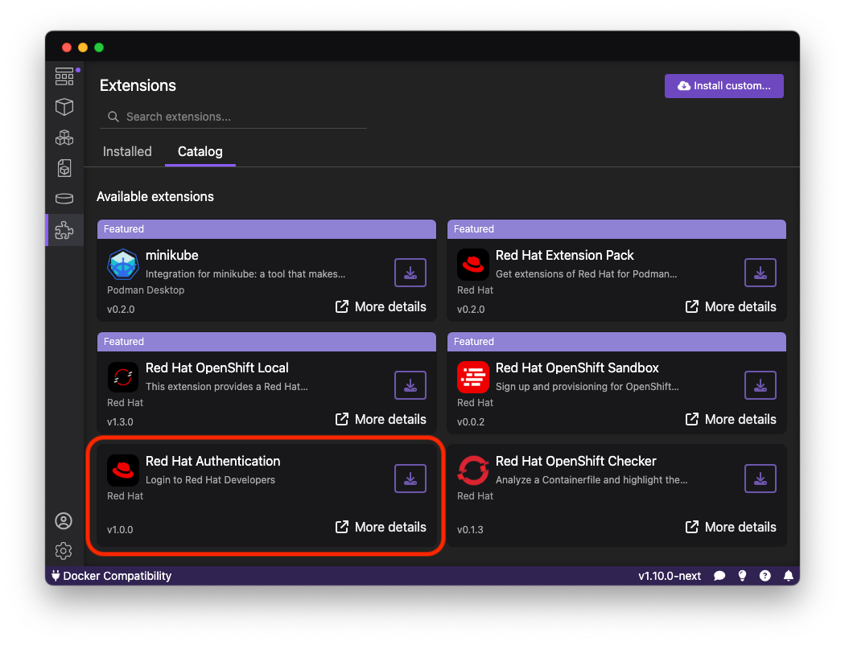The image size is (845, 645).
Task: Install Red Hat OpenShift Local via download icon
Action: [x=410, y=385]
